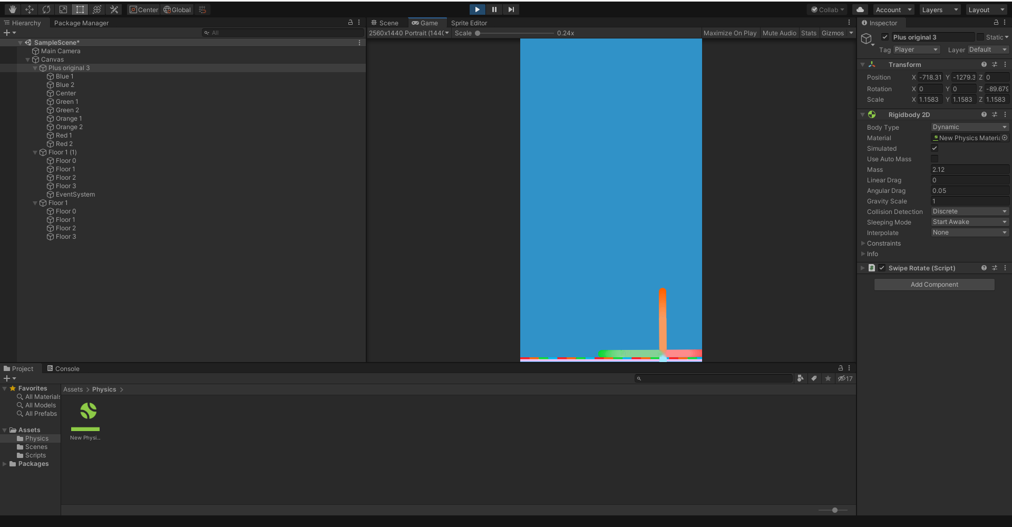Open Body Type dropdown
Viewport: 1012px width, 527px height.
[x=970, y=127]
